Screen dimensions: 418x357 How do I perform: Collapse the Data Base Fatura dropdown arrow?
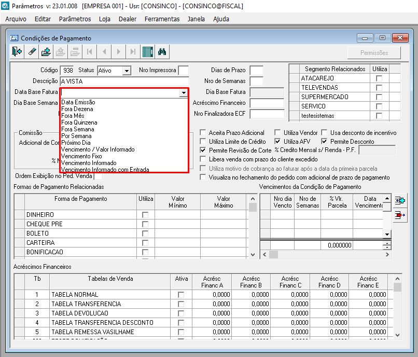coord(183,93)
